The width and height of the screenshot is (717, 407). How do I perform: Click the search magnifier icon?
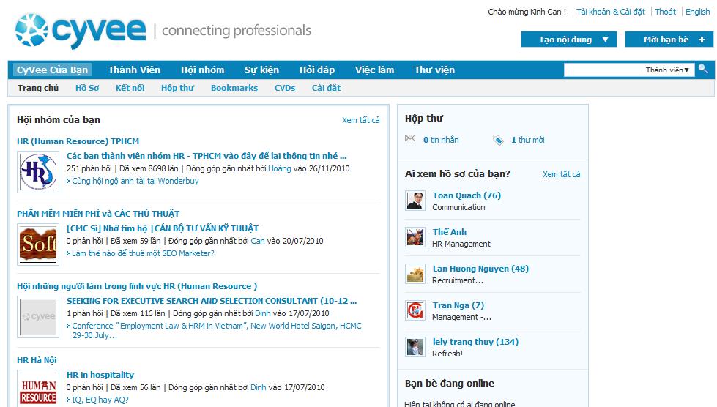[x=703, y=69]
